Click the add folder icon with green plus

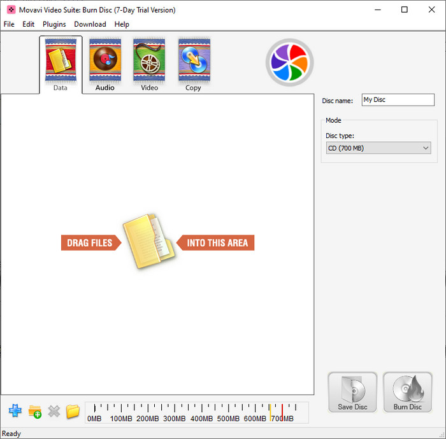34,412
